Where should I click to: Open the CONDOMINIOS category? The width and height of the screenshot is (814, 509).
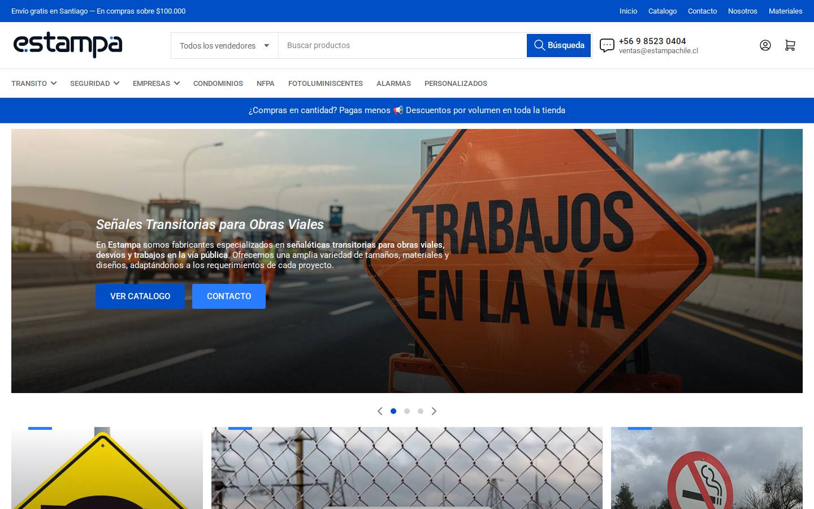(218, 83)
